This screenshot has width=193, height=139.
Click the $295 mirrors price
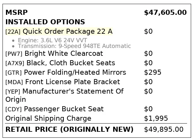click(152, 72)
